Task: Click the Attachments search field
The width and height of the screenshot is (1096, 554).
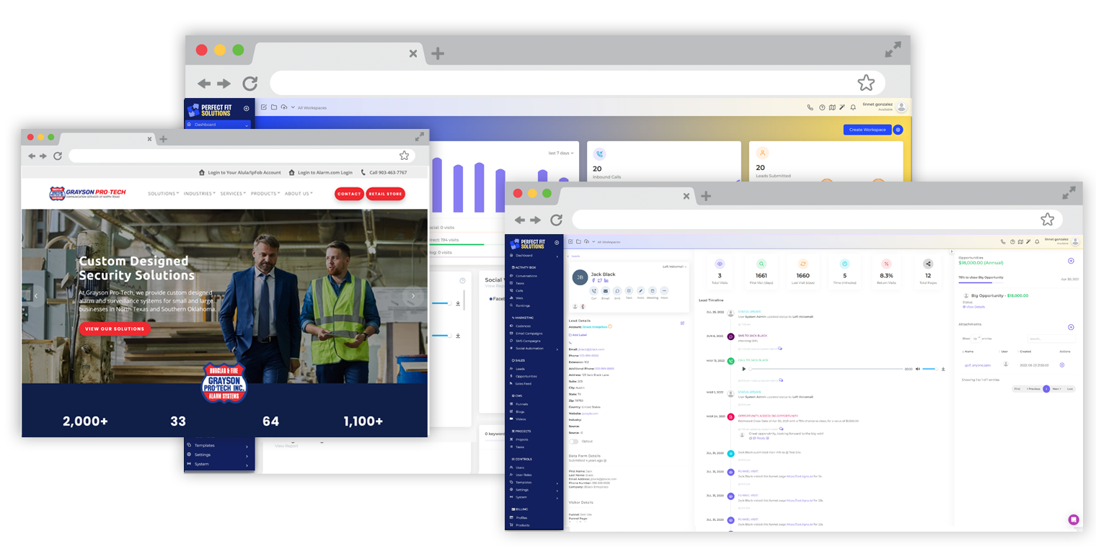Action: click(x=1051, y=338)
